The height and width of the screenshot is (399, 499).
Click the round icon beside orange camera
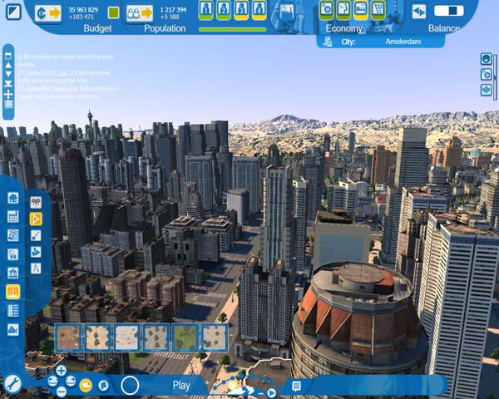103,386
